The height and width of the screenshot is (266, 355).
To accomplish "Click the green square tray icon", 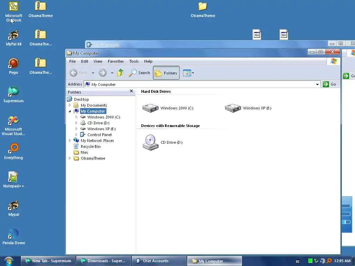I will (310, 261).
